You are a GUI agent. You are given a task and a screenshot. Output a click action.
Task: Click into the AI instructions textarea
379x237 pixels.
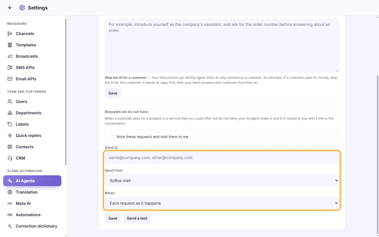(x=222, y=46)
